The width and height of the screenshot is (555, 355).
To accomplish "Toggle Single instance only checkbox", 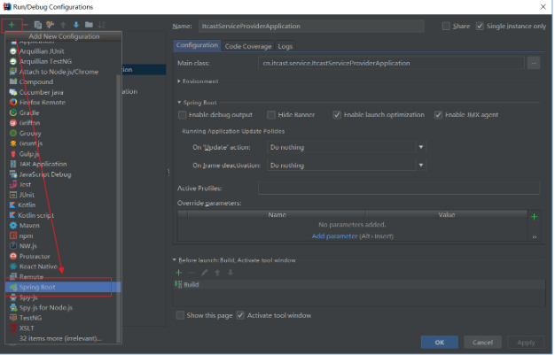I will coord(480,27).
